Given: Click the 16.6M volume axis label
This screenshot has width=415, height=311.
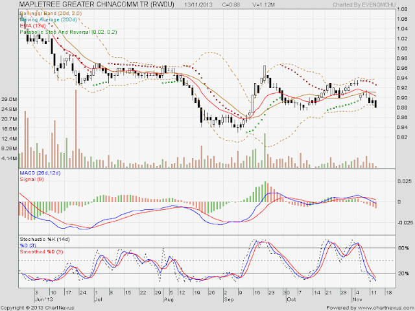Looking at the screenshot, I should [9, 129].
